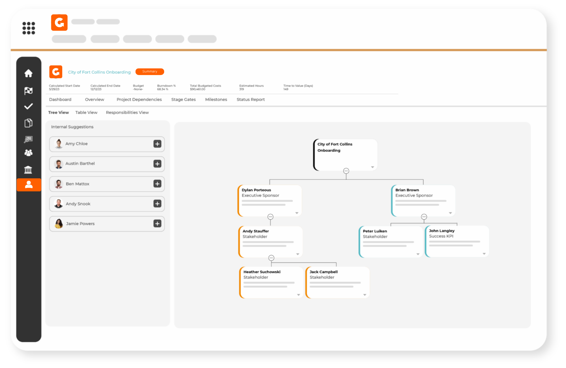Screen dimensions: 566x368
Task: Open dropdown on Andy Stauffer card
Action: click(x=298, y=254)
